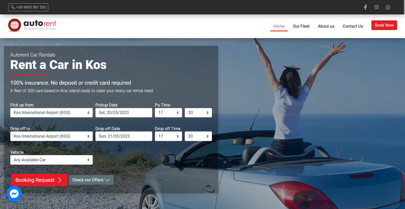Click the Autorent Car Rentals subtitle
The image size is (405, 209).
click(33, 55)
